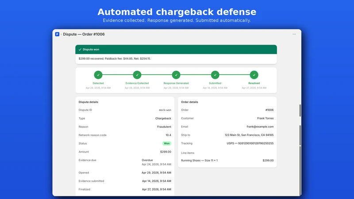
Task: Click the $299.00 recovered summary text
Action: 115,58
